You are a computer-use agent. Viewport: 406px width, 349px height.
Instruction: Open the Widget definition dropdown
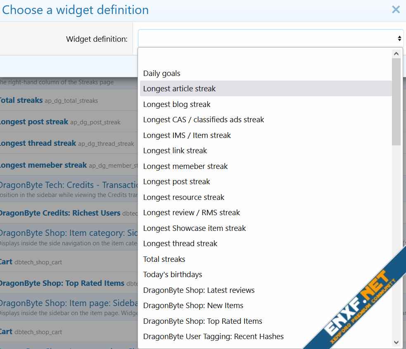coord(271,38)
